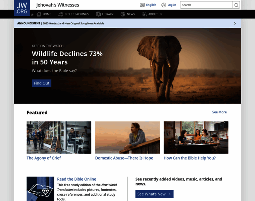Screen dimensions: 255x201
Task: Open The Agony of Grief thumbnail
Action: click(59, 138)
